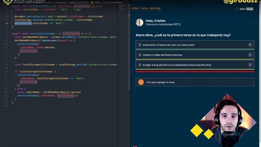Delete task 'Implementar el feature de crear una nueva sesión'
The image size is (261, 147).
250,45
